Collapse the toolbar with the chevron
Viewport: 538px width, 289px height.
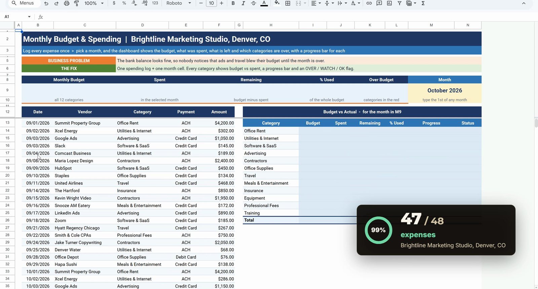coord(524,3)
